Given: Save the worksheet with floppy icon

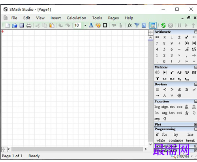Looking at the screenshot, I should [22, 25].
